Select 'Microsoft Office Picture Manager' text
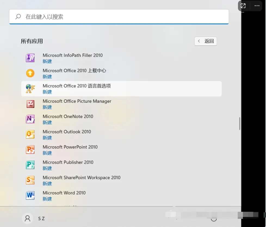Screen dimensions: 266x227 click(77, 101)
